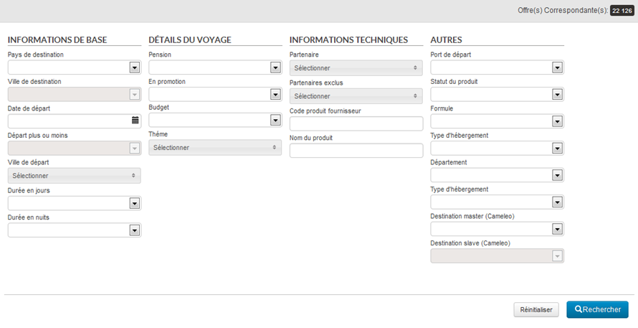Click the Code produit fournisseur text field

356,123
